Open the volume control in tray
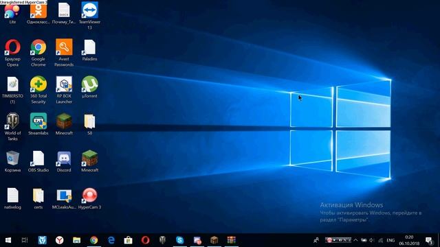The height and width of the screenshot is (247, 440). [x=372, y=240]
